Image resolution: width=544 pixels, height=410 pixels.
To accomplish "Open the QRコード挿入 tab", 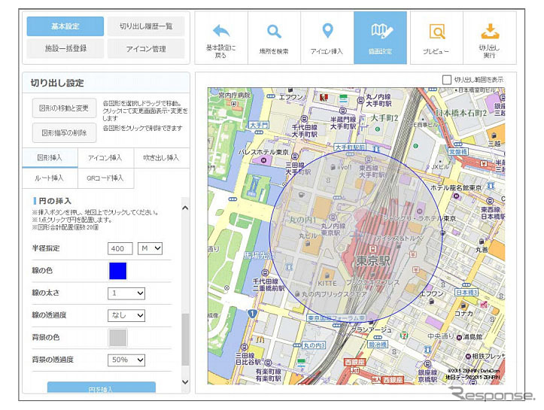I will pos(105,178).
